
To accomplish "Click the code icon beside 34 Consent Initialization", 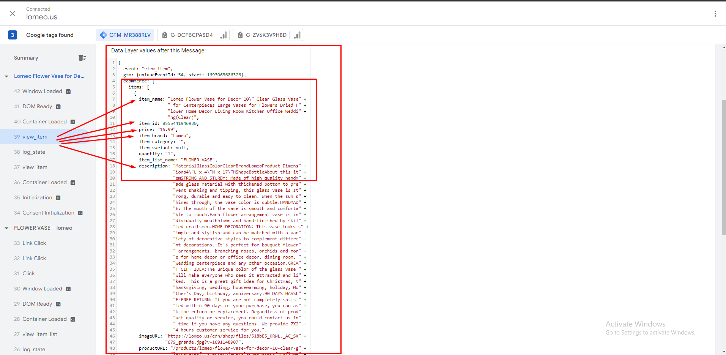I will pos(80,213).
